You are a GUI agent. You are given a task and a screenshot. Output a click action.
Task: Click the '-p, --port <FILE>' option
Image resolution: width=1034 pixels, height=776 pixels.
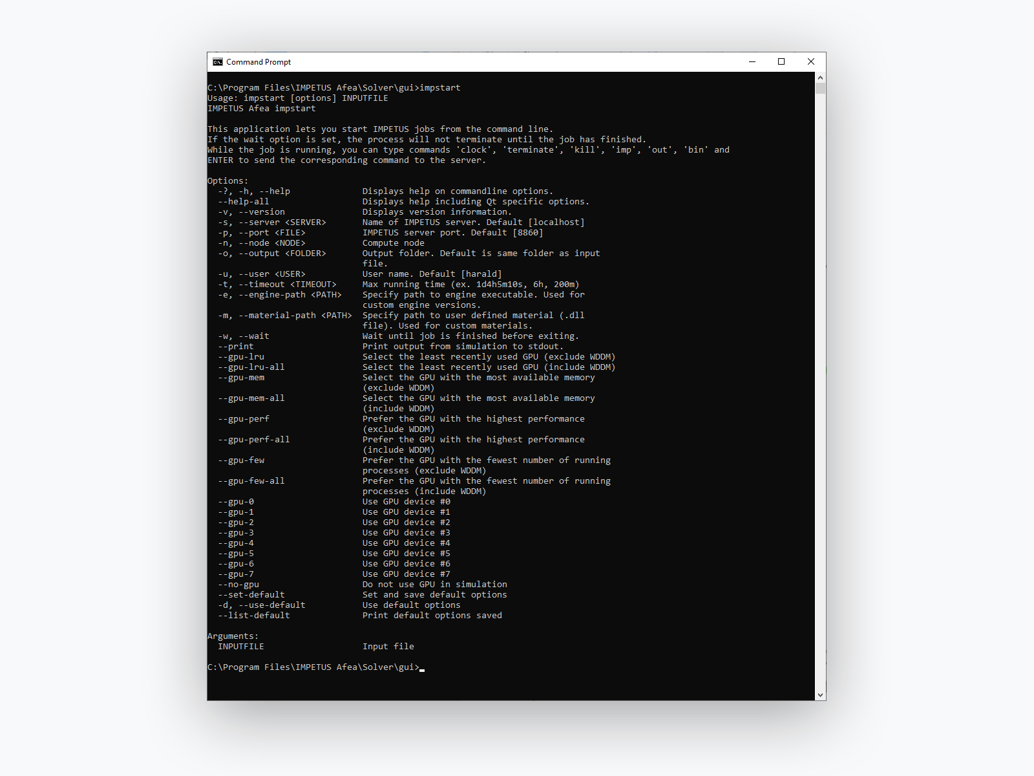coord(262,233)
